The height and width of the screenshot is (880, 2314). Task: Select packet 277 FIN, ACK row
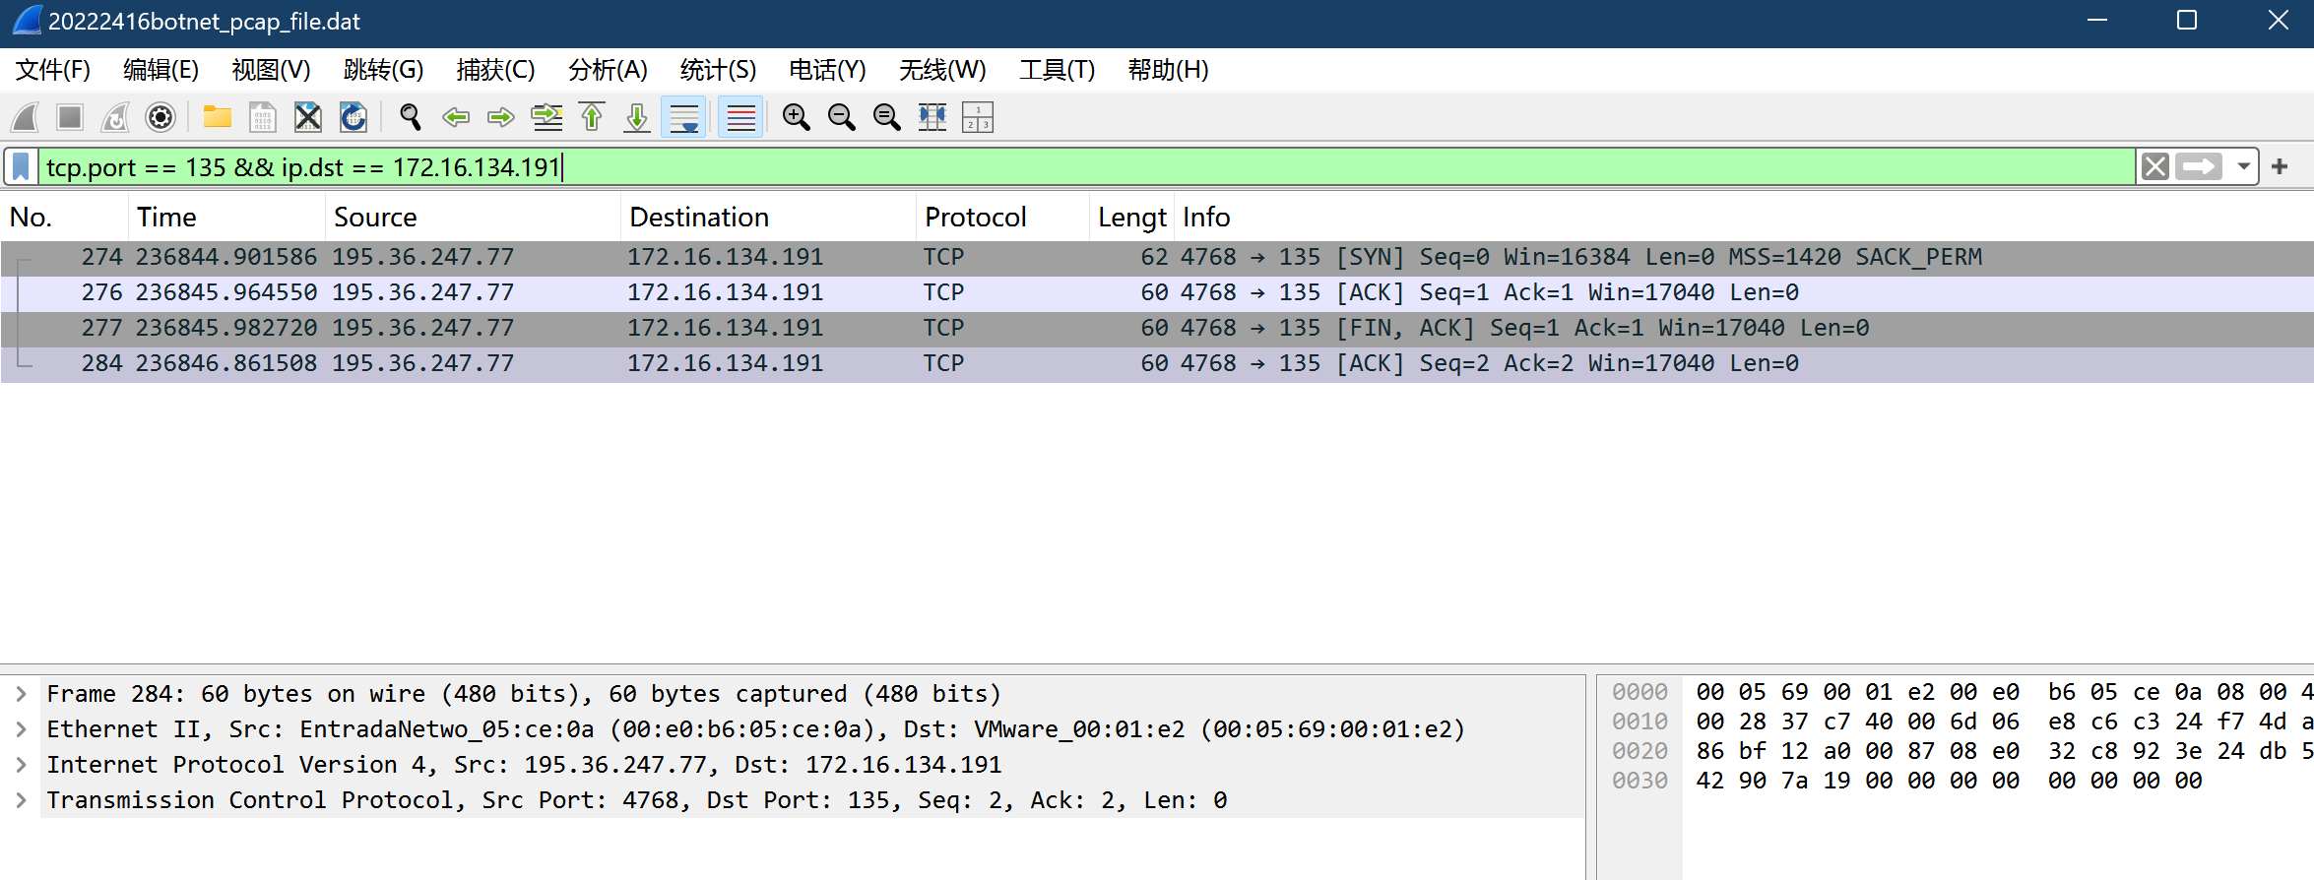click(x=1157, y=328)
